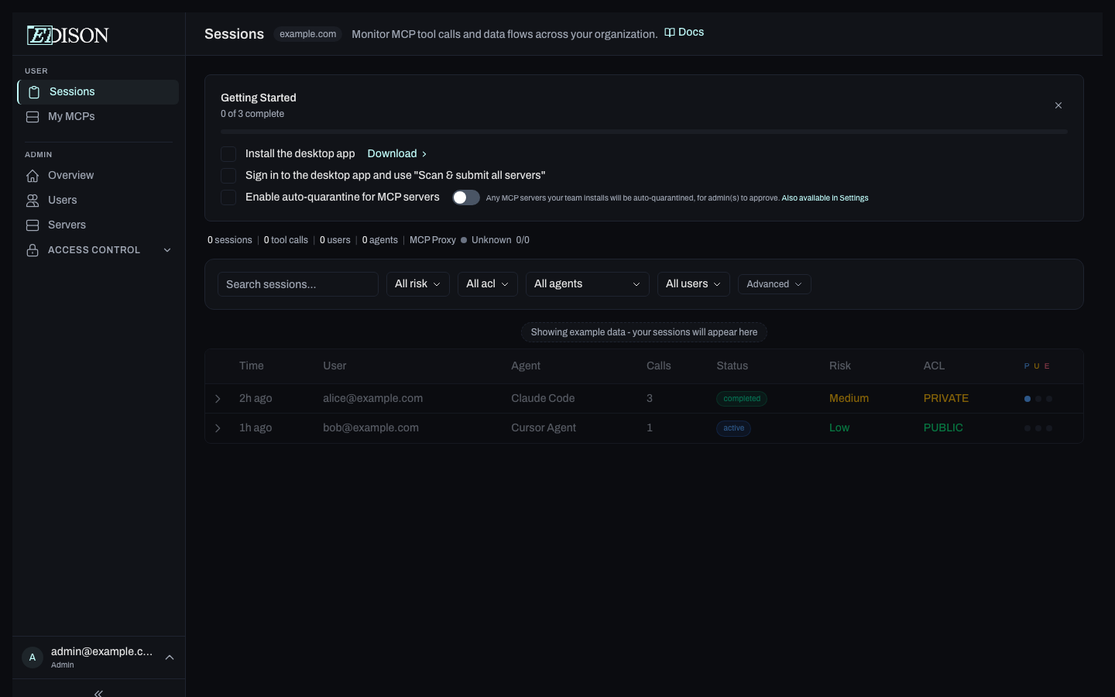Check the Install the desktop app checkbox
Screen dimensions: 1115x697
point(228,154)
